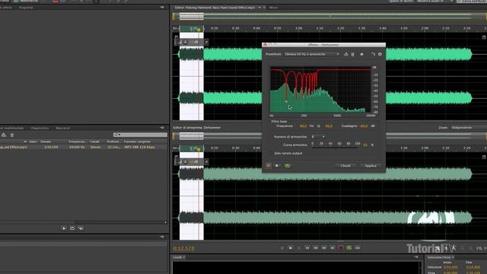Click the Guadagno value field
This screenshot has width=487, height=274.
pos(364,126)
